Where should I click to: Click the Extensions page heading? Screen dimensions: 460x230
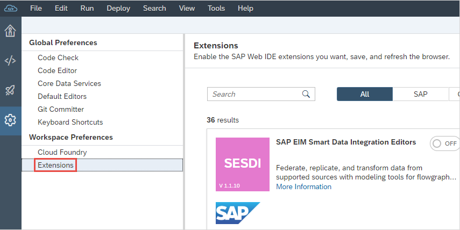click(216, 46)
